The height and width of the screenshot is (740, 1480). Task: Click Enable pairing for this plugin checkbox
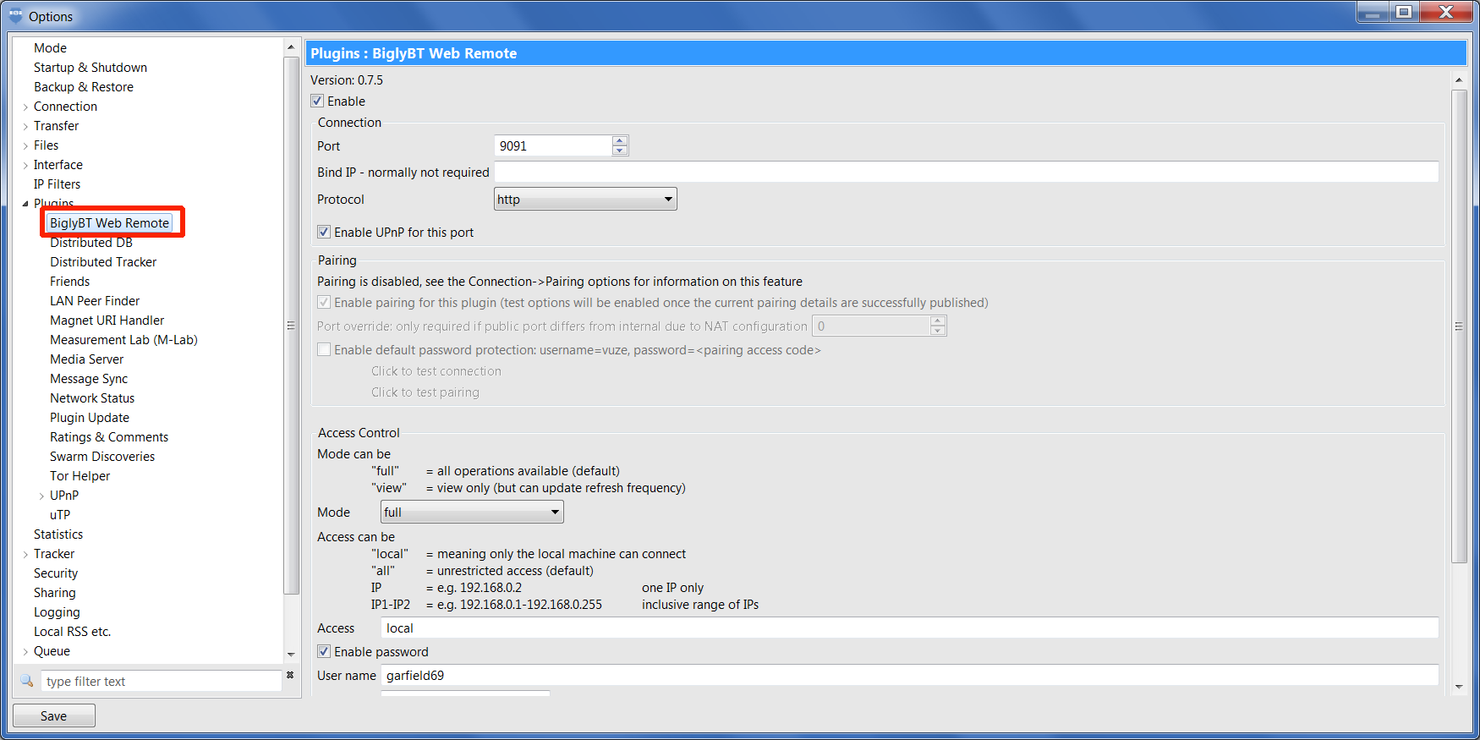pyautogui.click(x=324, y=302)
